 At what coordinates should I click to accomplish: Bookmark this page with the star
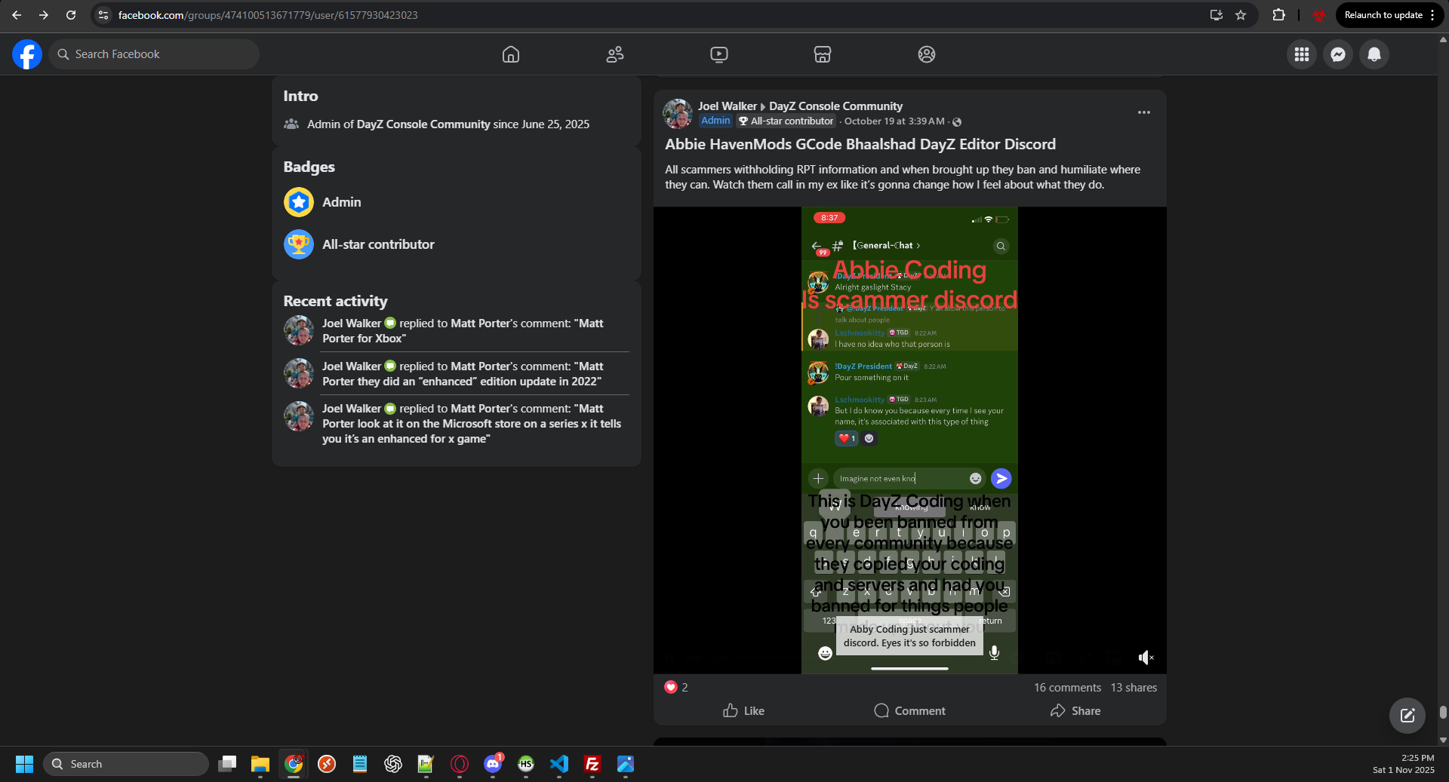(x=1241, y=15)
